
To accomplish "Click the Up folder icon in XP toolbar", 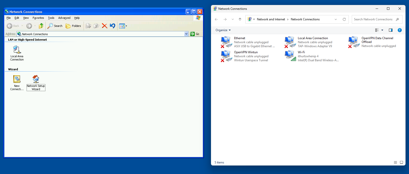I will coord(41,26).
